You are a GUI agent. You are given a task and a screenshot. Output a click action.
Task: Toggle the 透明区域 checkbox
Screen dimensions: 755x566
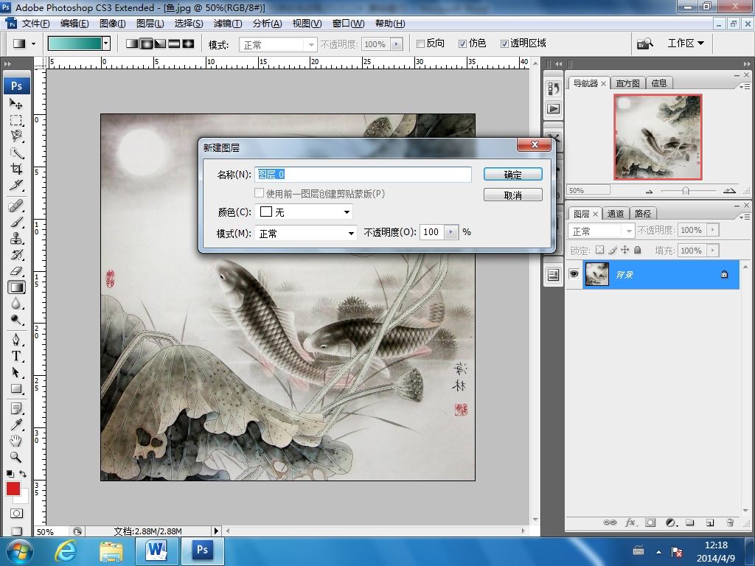point(504,43)
